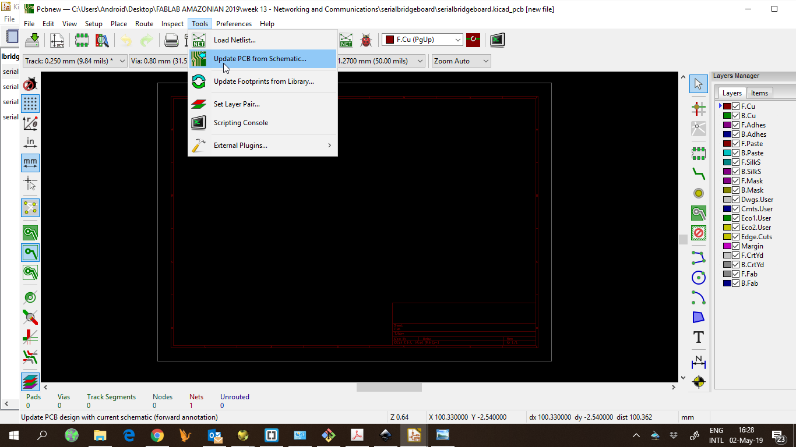796x447 pixels.
Task: Select Update PCB from Schematic
Action: pos(263,59)
